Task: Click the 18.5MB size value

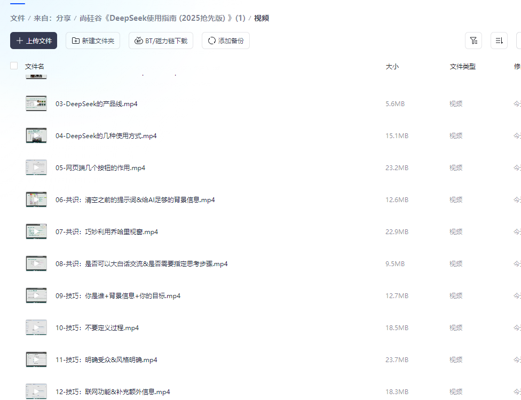Action: [x=397, y=328]
